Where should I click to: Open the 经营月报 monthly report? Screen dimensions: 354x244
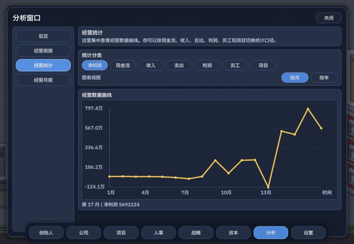point(43,80)
